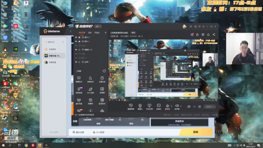The image size is (263, 148).
Task: Select the orange active scene tab
Action: 82,33
